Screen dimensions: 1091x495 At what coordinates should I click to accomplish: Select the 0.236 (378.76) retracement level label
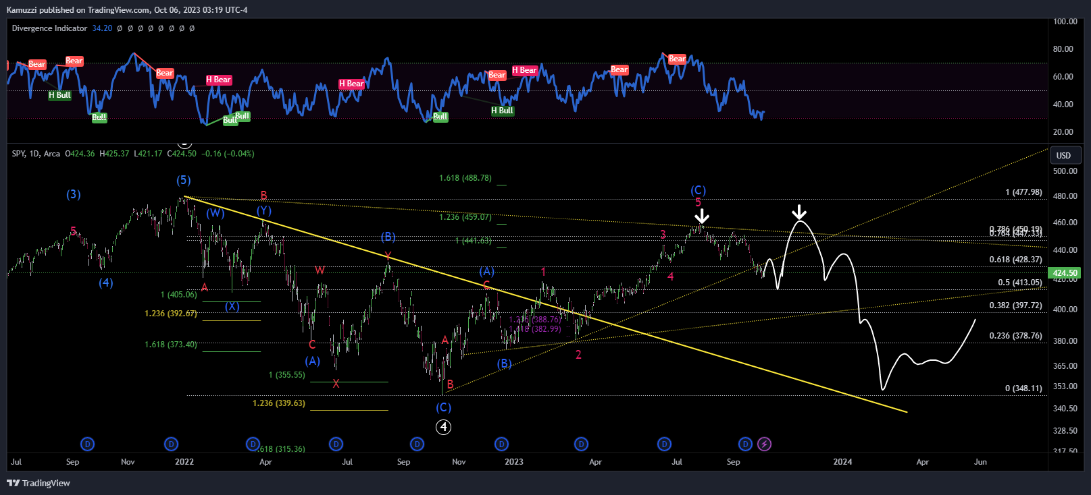[1016, 336]
